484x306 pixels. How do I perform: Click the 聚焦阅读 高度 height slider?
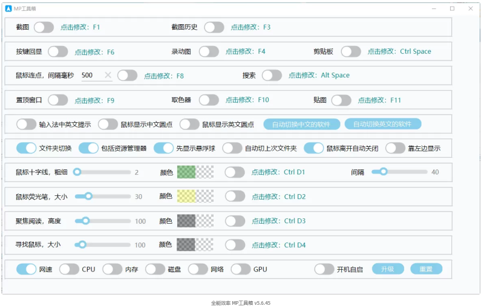(x=103, y=221)
